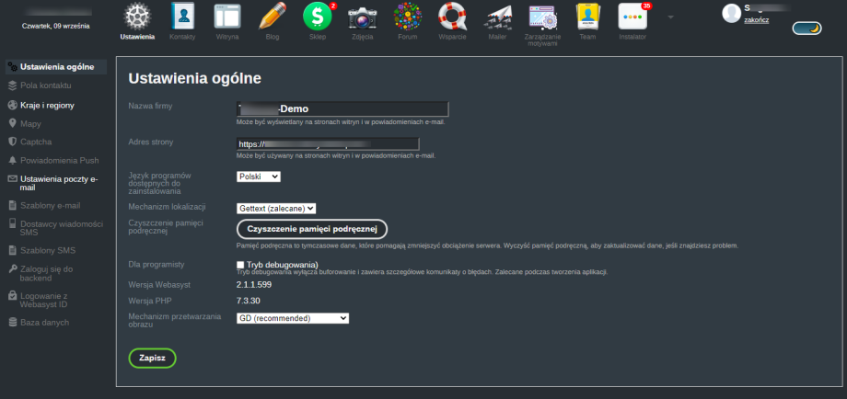Expand the app list arrow after Instalator
847x399 pixels.
(x=670, y=17)
